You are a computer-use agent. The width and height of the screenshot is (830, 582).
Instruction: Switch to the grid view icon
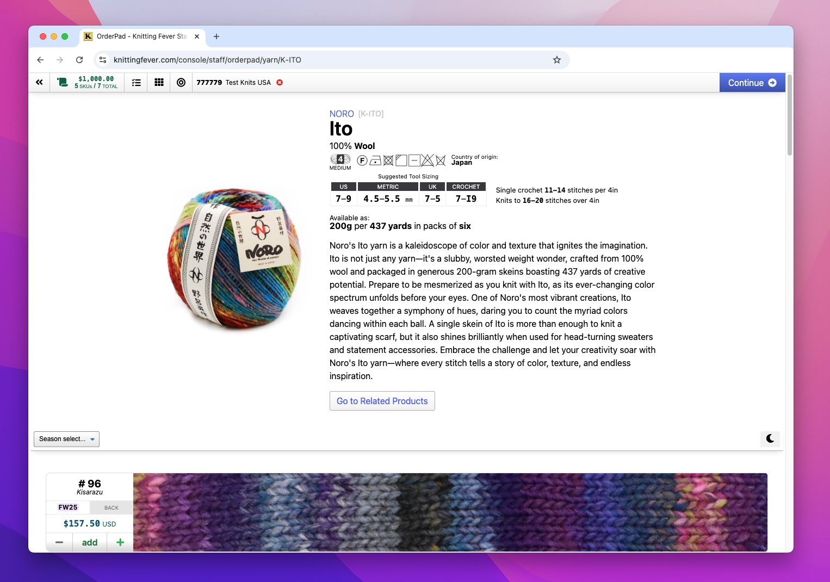(159, 83)
